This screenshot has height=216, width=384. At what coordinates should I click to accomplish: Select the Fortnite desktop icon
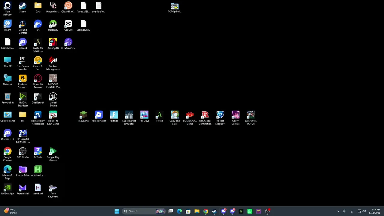pyautogui.click(x=114, y=117)
